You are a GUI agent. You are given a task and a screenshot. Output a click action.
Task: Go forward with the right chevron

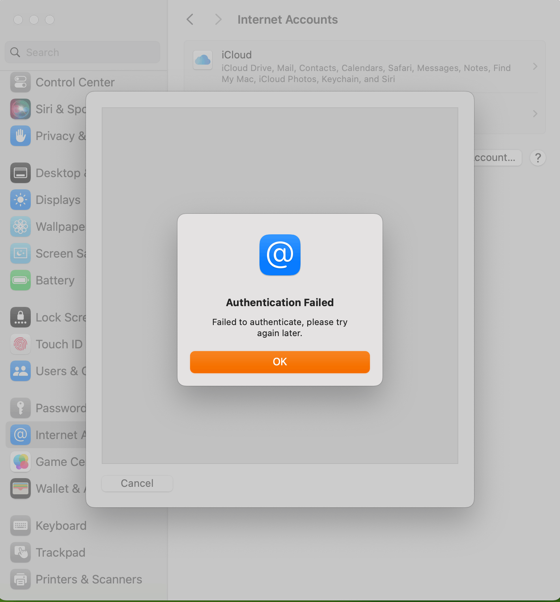(x=218, y=19)
